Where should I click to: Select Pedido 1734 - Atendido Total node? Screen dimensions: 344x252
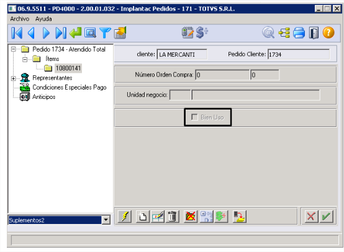point(69,49)
